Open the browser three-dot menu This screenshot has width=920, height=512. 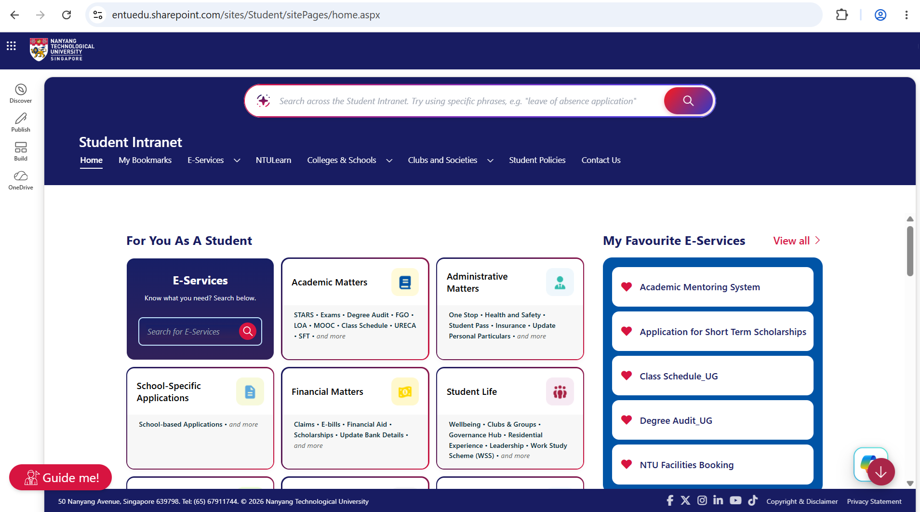pyautogui.click(x=907, y=15)
